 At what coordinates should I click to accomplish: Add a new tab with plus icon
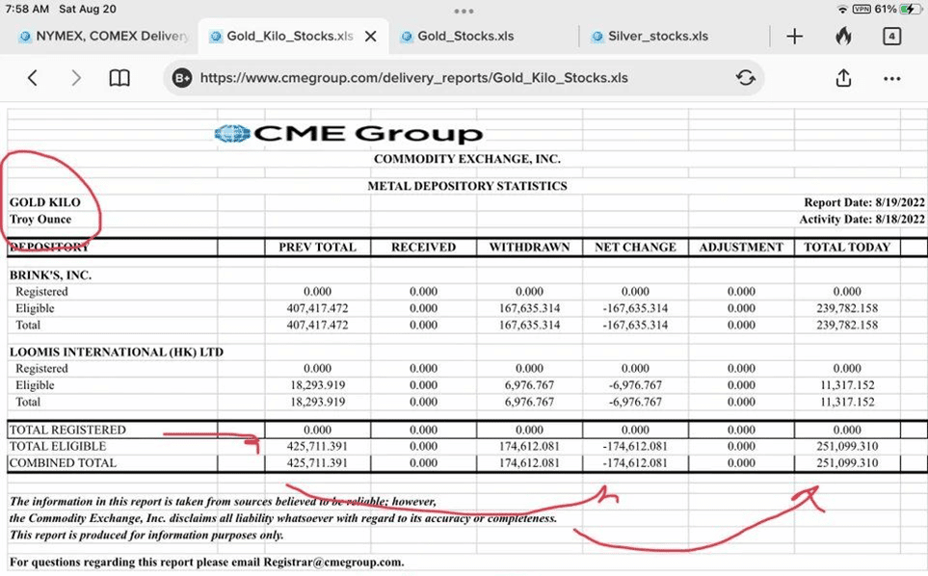tap(795, 37)
